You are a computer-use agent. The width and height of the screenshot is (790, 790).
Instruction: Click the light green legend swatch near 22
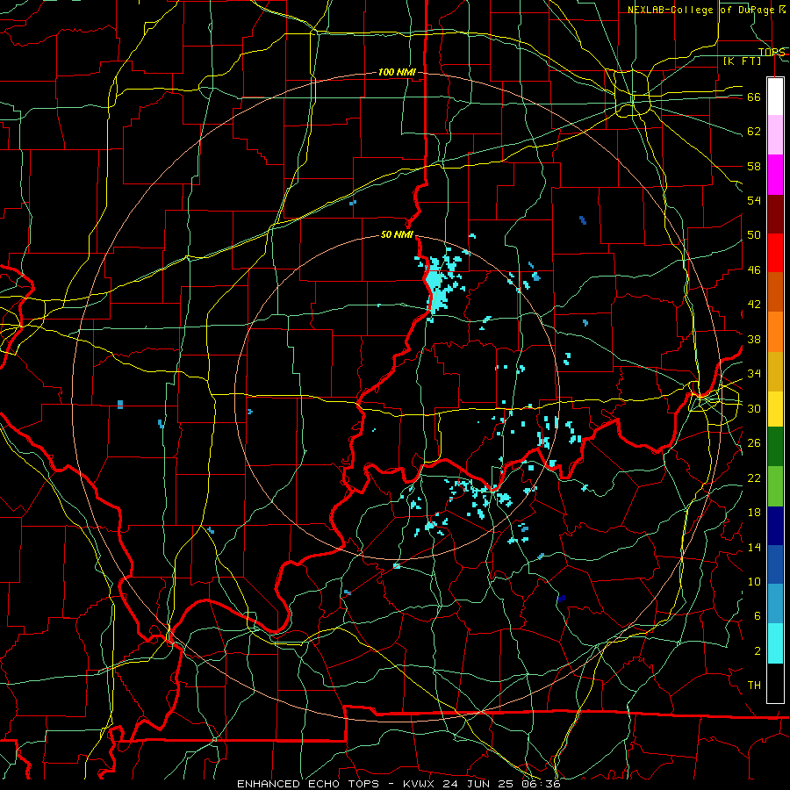(775, 485)
